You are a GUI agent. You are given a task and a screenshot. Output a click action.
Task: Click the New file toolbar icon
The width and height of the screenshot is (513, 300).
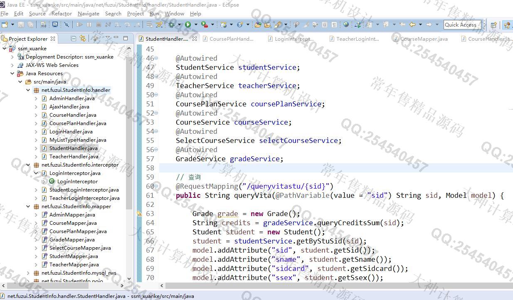(x=5, y=25)
